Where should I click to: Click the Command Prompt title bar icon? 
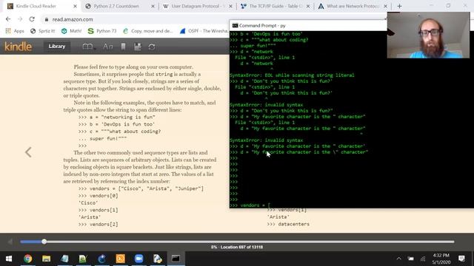pos(235,26)
